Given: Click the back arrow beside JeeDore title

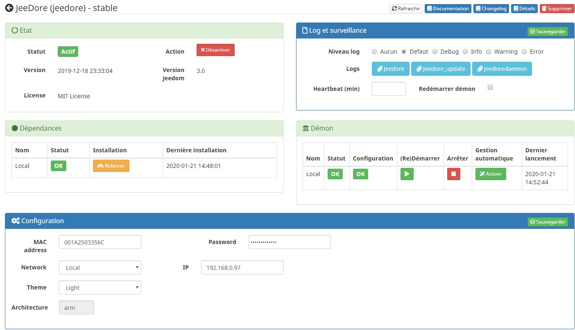Looking at the screenshot, I should [9, 8].
